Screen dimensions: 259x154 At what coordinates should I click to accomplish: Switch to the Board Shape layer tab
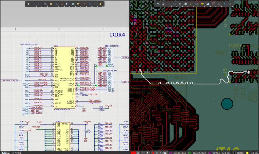tap(198, 152)
